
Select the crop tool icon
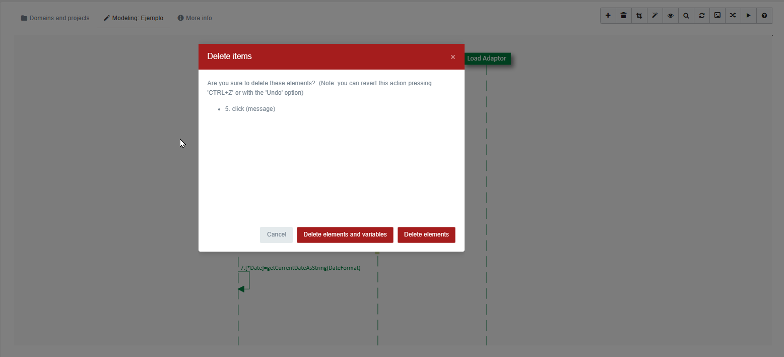pos(639,16)
